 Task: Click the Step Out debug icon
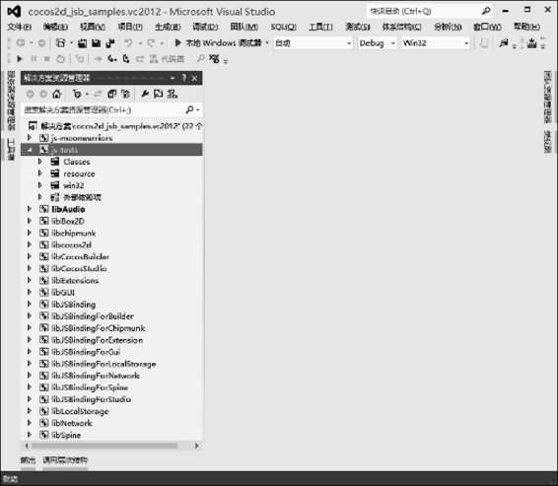pos(140,59)
